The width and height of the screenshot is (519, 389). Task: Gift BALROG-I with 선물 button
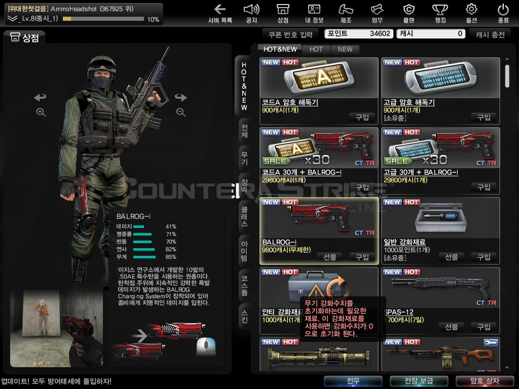[329, 257]
